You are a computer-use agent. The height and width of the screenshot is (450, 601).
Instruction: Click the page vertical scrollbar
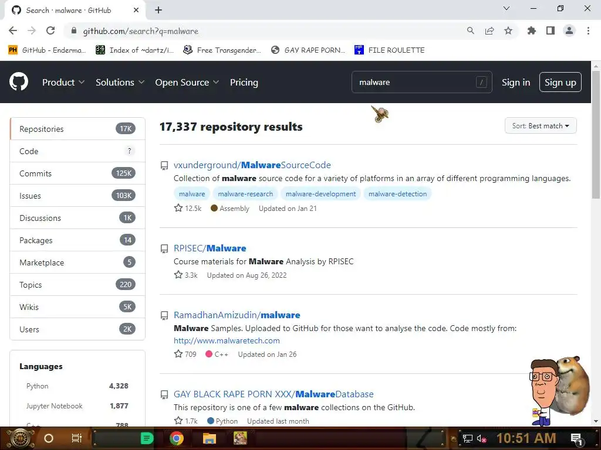[x=596, y=135]
